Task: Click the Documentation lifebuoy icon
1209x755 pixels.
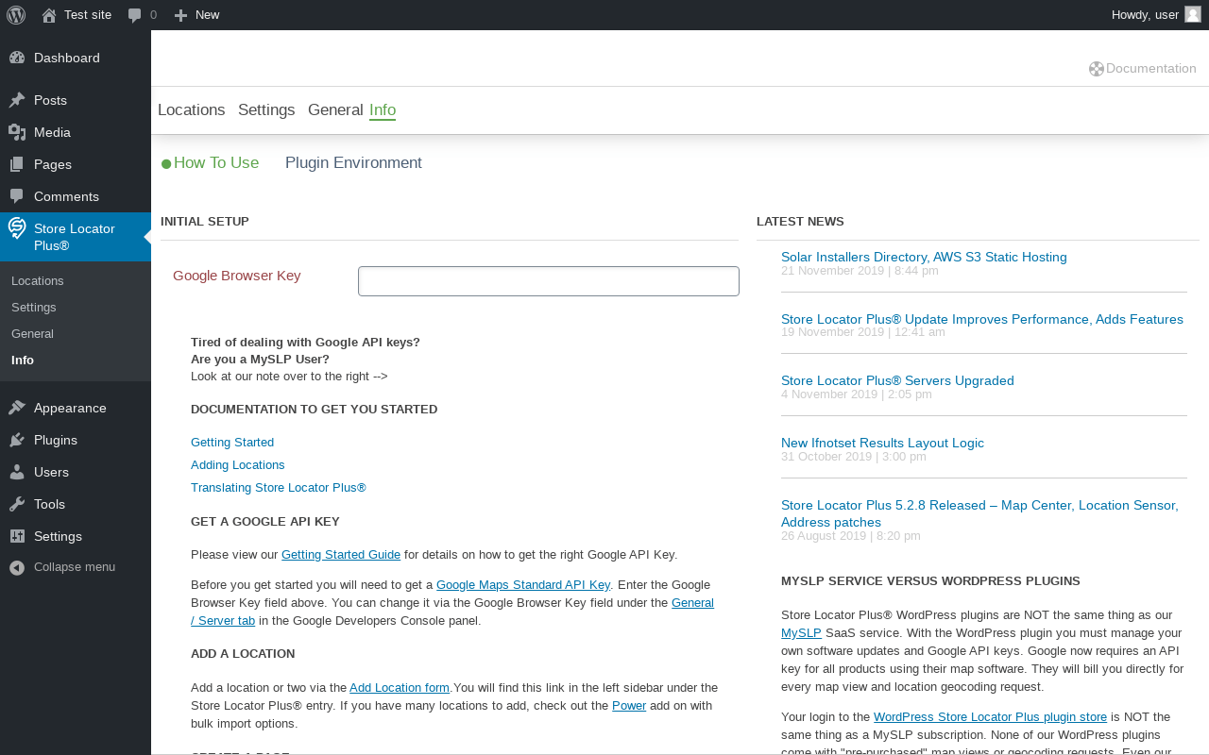Action: (1097, 69)
